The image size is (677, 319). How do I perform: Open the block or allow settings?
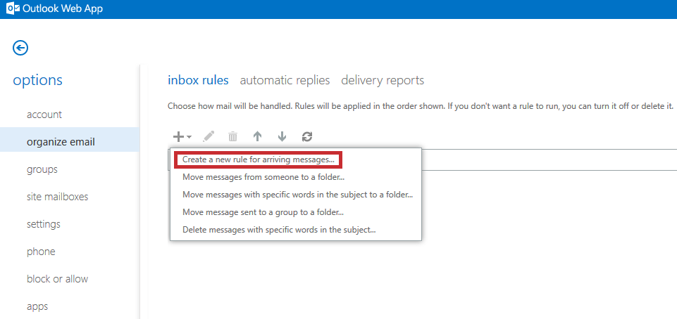coord(58,279)
